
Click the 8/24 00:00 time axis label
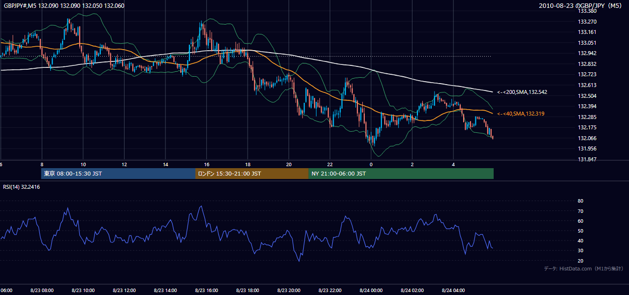pyautogui.click(x=371, y=291)
